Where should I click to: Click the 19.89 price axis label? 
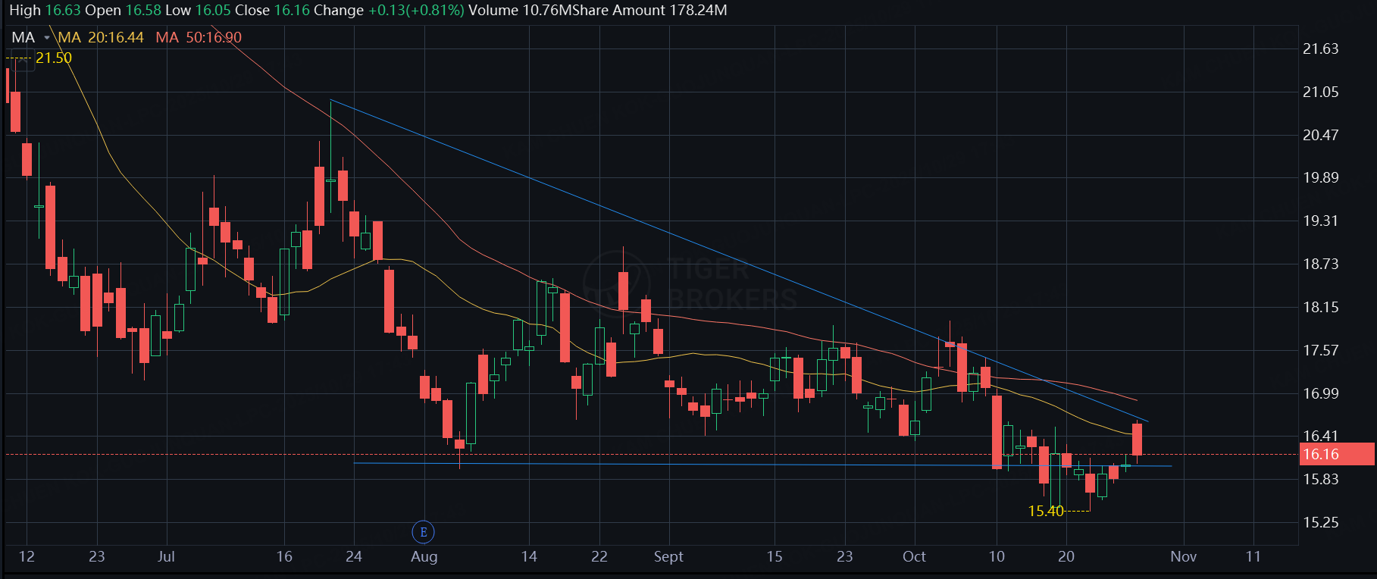[x=1320, y=177]
